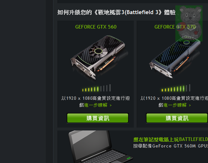This screenshot has height=163, width=208.
Task: Click the arrow after GTX 570 進一步瞭解
Action: tap(190, 105)
